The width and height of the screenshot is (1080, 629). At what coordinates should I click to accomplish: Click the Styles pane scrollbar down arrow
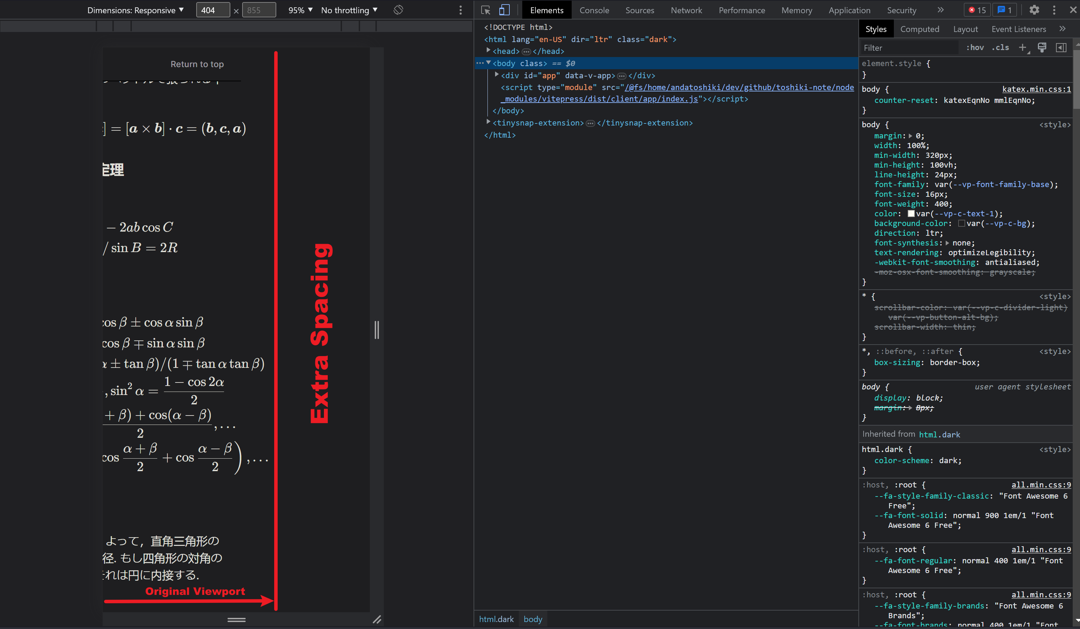(1076, 620)
